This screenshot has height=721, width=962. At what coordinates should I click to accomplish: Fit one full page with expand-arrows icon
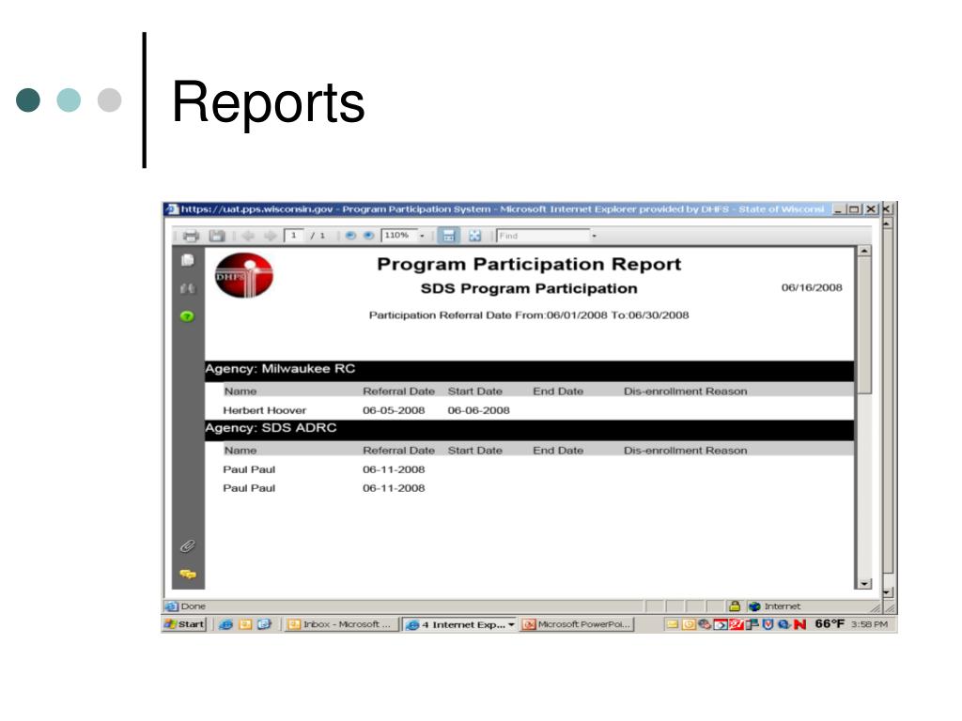point(474,236)
